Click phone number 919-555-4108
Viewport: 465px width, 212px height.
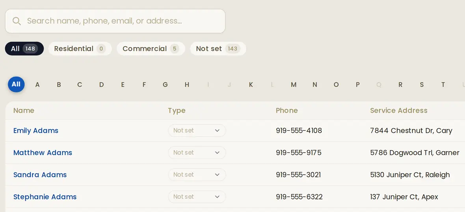(x=299, y=130)
